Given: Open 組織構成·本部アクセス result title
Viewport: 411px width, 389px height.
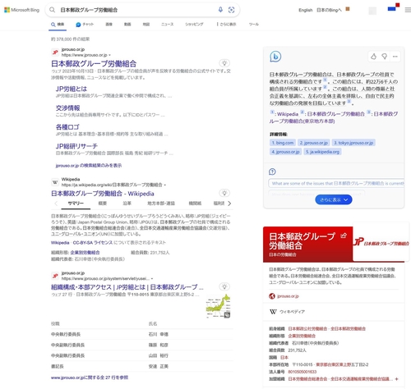Looking at the screenshot, I should [127, 287].
